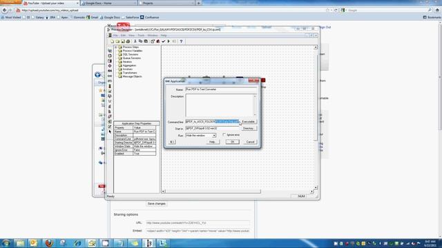Click the Run play arrow icon in the toolbar
The height and width of the screenshot is (248, 442).
(169, 41)
